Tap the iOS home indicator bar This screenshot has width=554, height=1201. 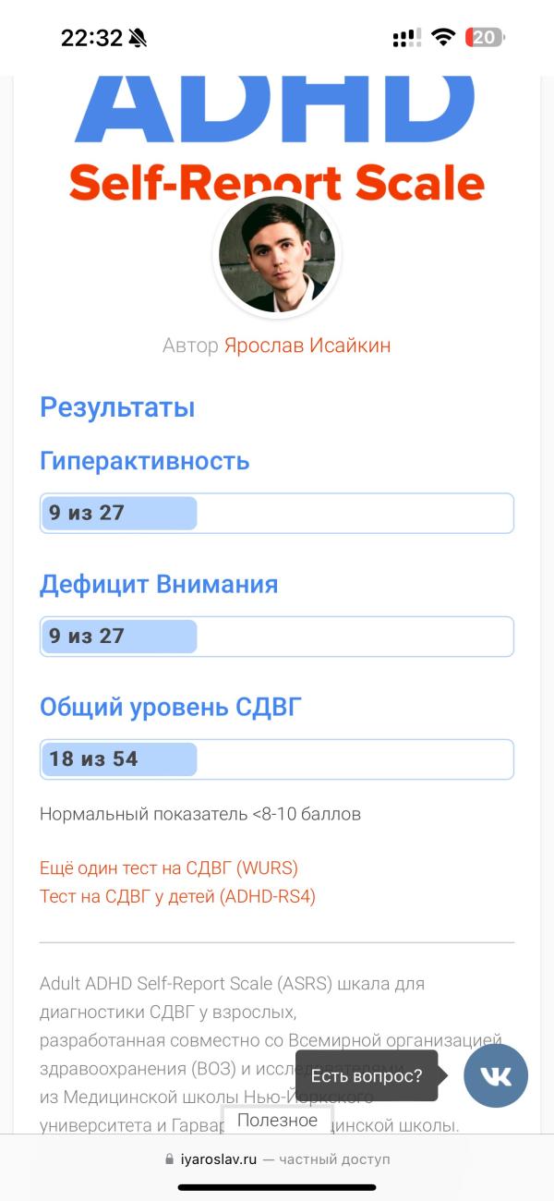pos(277,1187)
